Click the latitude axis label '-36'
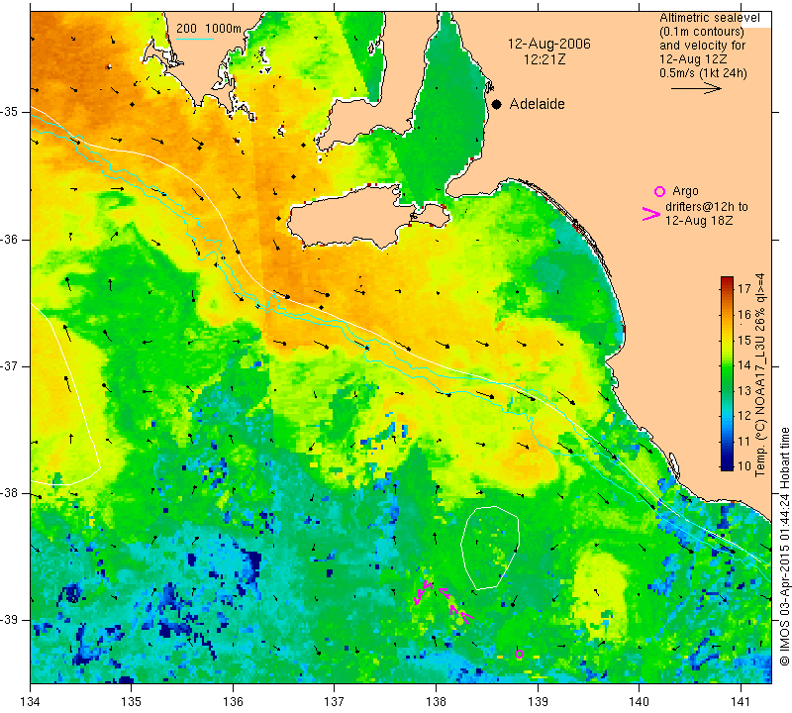 (9, 239)
